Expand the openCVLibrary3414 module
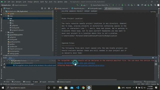 coord(6,35)
